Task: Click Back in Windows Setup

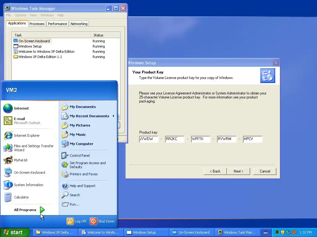Action: tap(215, 171)
